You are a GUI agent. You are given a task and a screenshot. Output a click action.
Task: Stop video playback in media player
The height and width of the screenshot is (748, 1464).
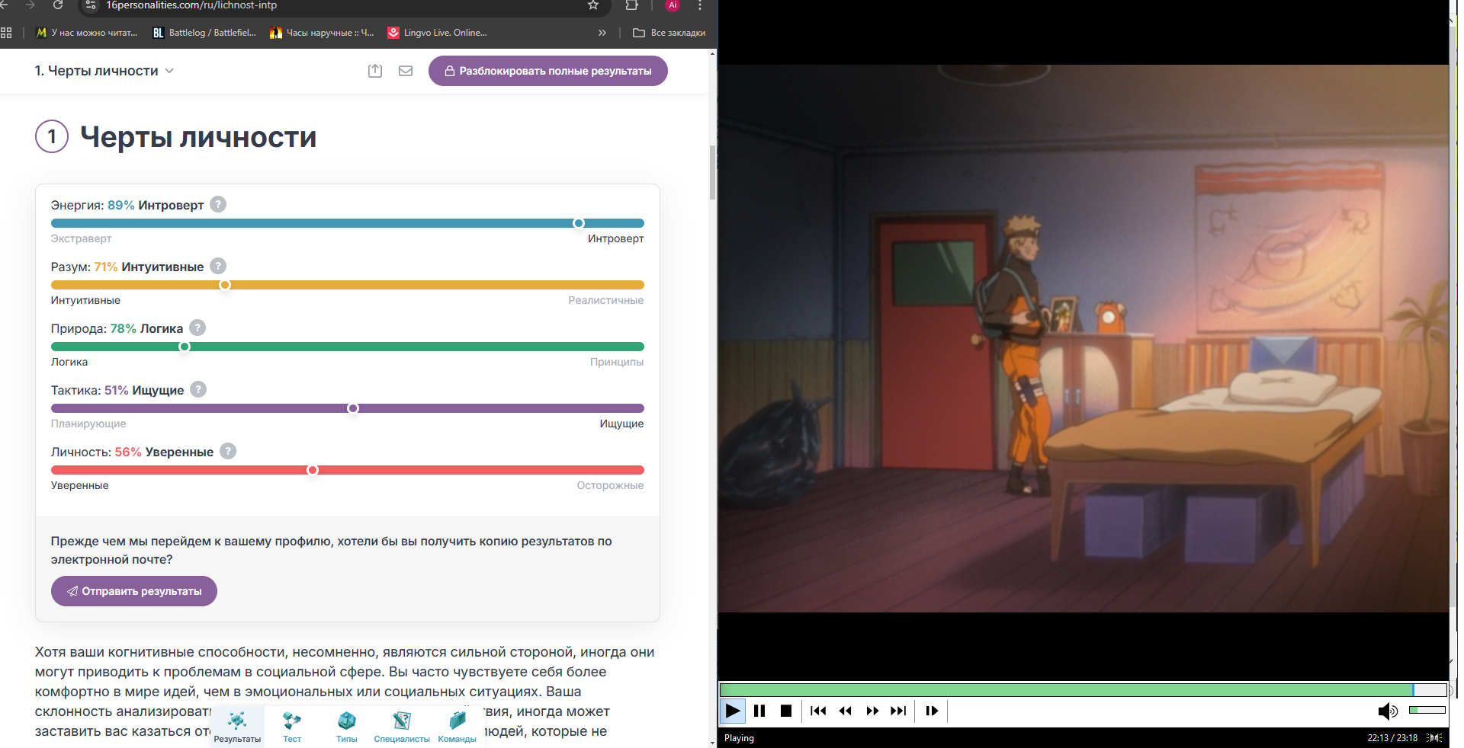click(x=786, y=711)
